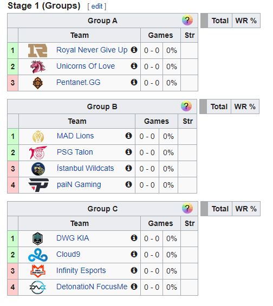The image size is (273, 306).
Task: Expand the Group B Total column toggle
Action: tap(219, 107)
